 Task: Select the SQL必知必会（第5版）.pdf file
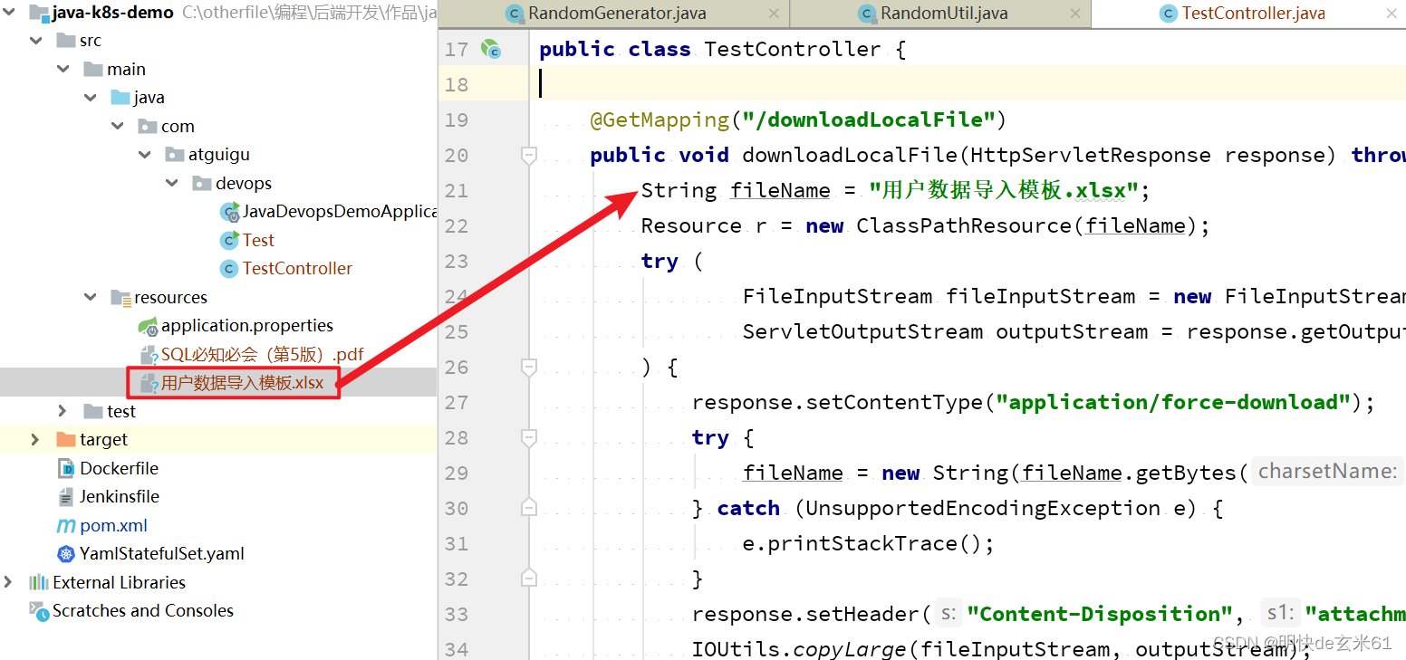tap(263, 354)
